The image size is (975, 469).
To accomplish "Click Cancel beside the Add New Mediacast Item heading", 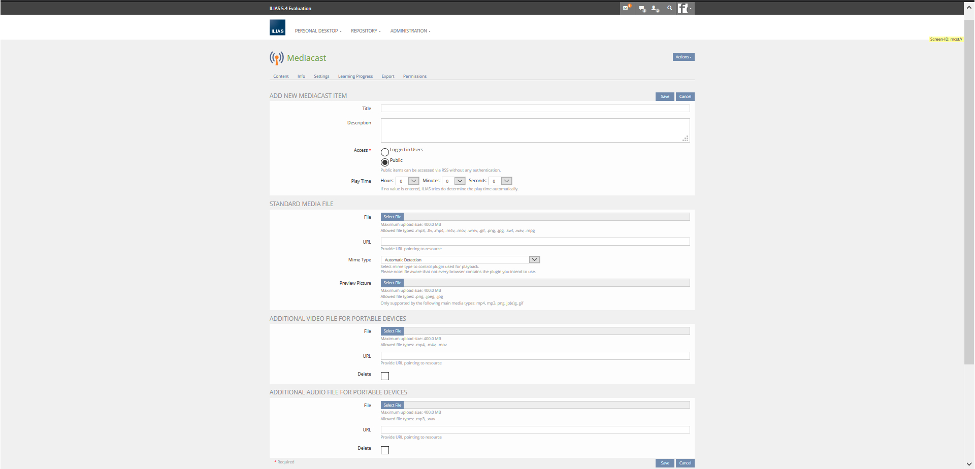I will click(685, 96).
